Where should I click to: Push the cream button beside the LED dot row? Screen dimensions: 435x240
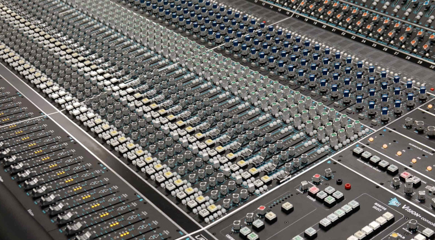[286, 207]
